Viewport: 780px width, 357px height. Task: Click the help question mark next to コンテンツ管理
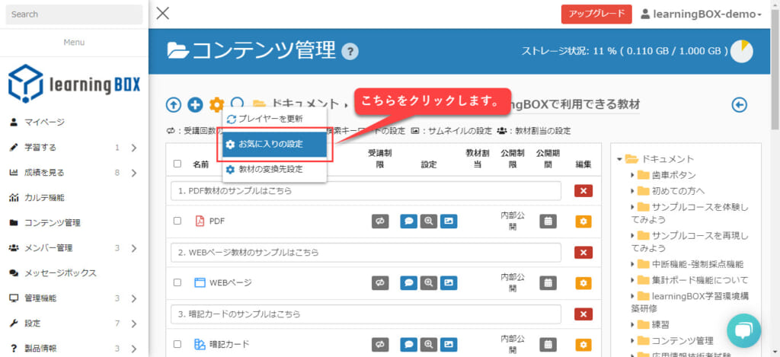point(350,51)
